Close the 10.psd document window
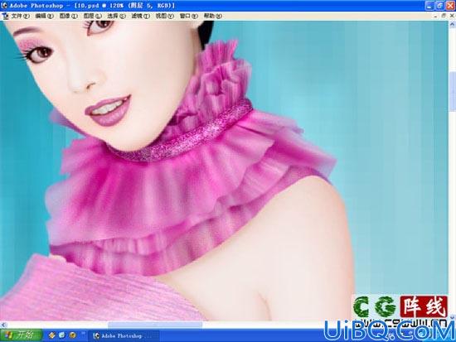 coord(452,17)
